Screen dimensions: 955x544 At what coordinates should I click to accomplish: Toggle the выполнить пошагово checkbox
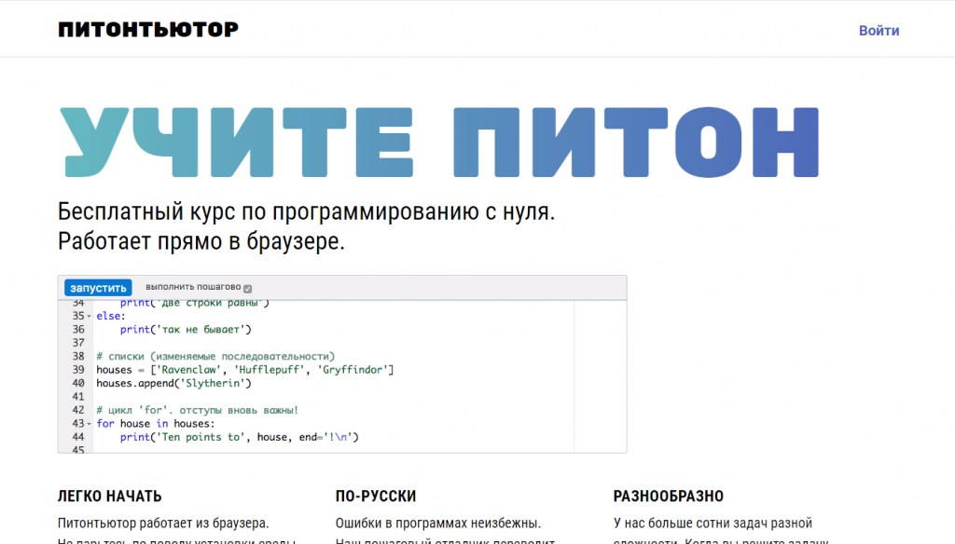pos(248,288)
